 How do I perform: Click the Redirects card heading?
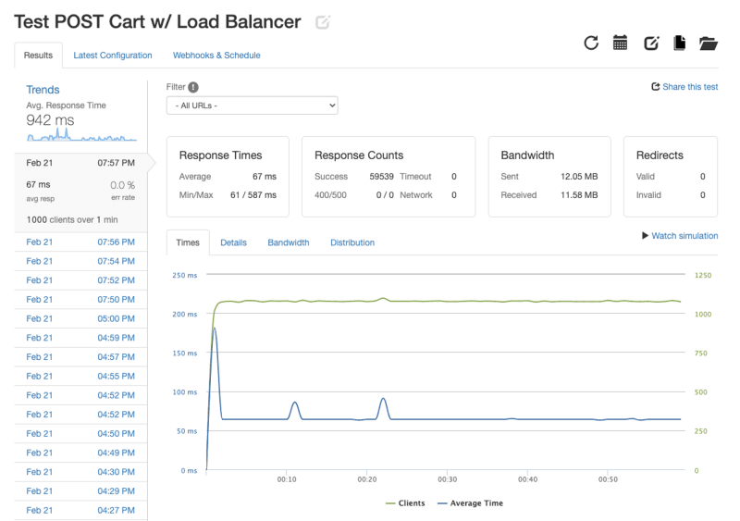[660, 155]
